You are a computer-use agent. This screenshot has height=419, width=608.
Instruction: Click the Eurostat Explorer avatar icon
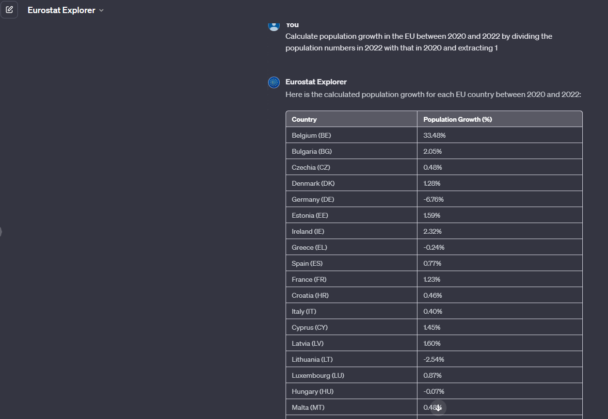click(274, 82)
